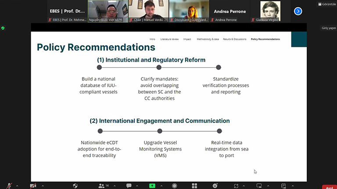Click the blue next-participants arrow
337x189 pixels.
click(x=298, y=11)
